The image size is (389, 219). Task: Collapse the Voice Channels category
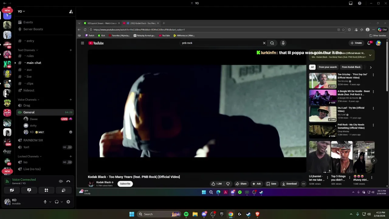tap(28, 100)
